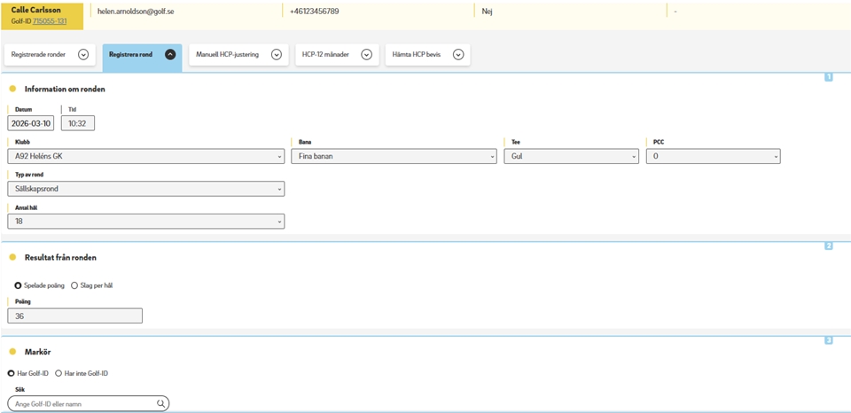
Task: Click the Hämta HCP bevis chevron icon
Action: click(x=458, y=54)
